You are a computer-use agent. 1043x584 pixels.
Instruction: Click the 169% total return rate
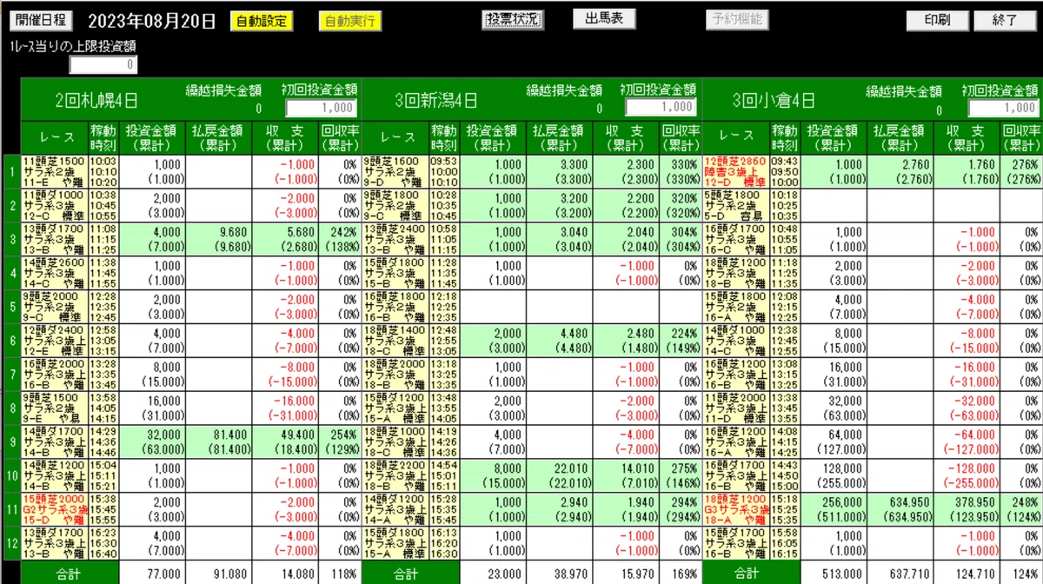pyautogui.click(x=680, y=573)
